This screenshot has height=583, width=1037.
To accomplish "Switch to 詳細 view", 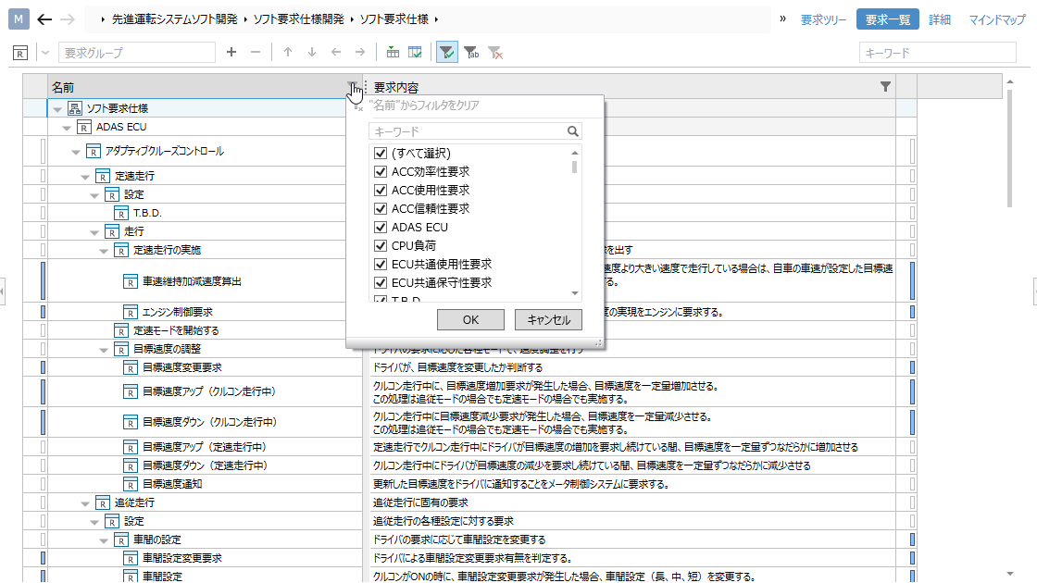I will [x=940, y=19].
